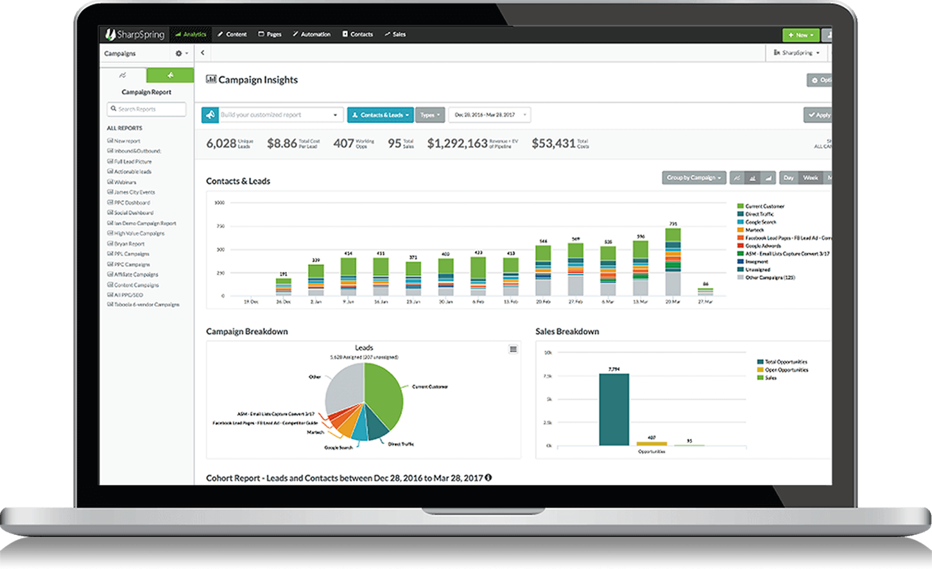The width and height of the screenshot is (932, 569).
Task: Open the PPC Dashboard report
Action: point(132,202)
